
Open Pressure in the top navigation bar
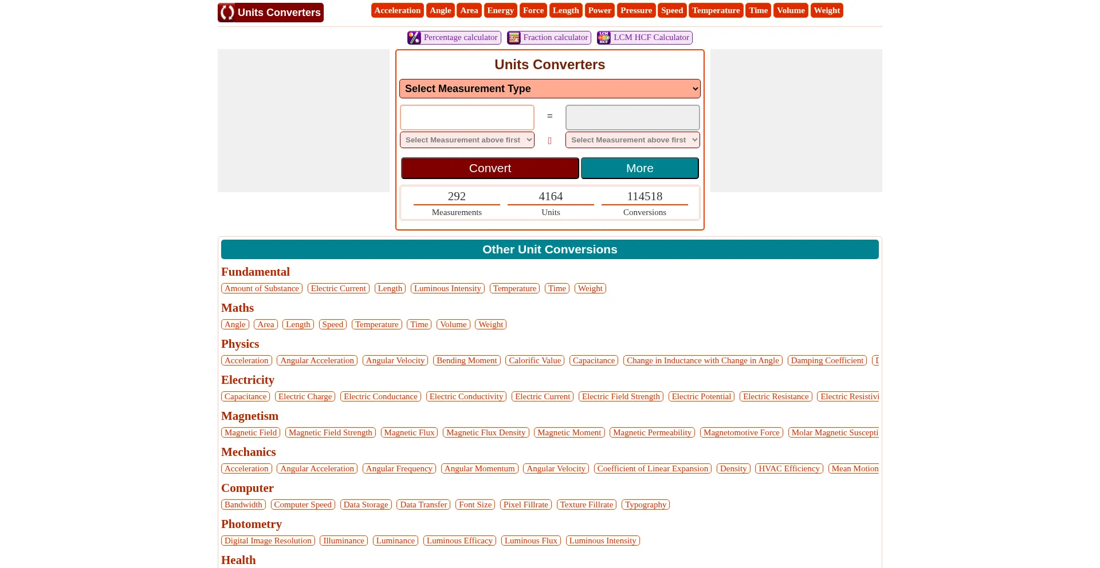(636, 10)
